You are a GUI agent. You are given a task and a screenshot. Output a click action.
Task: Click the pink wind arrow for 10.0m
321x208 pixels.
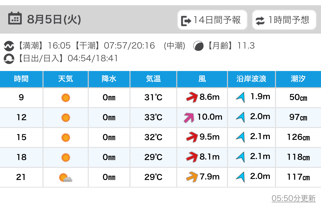coord(189,117)
